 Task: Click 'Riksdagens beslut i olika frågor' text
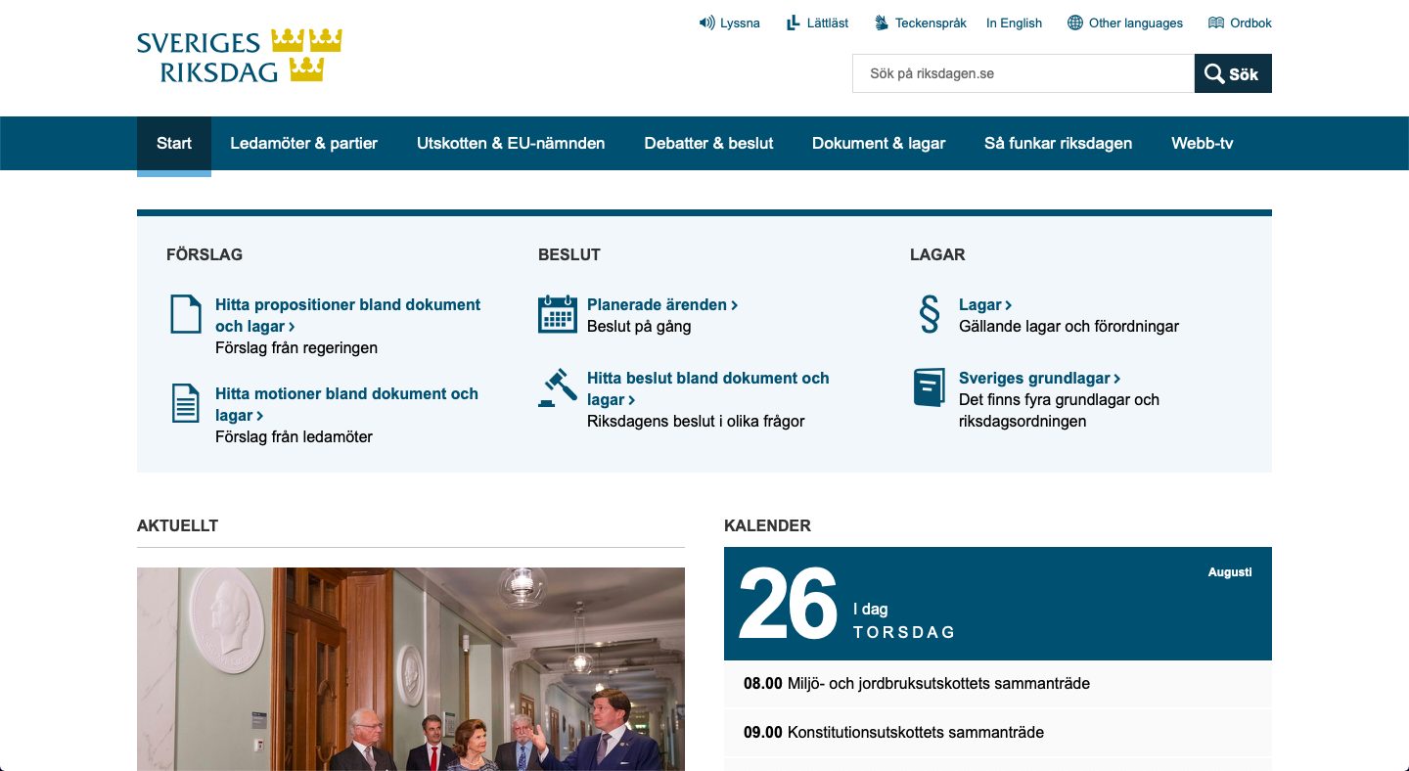(x=696, y=421)
